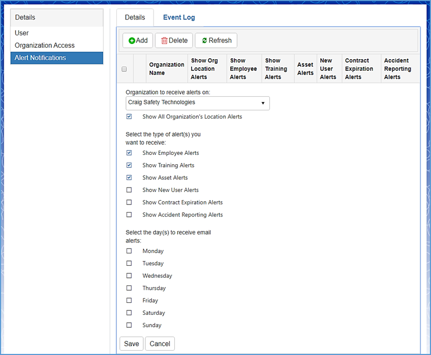Image resolution: width=431 pixels, height=355 pixels.
Task: Click the Organization Name column header
Action: (x=167, y=68)
